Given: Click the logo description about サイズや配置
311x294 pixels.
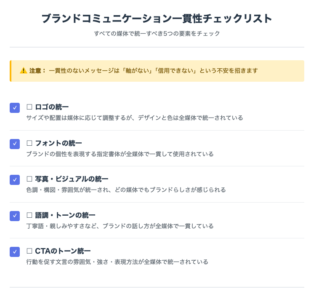Looking at the screenshot, I should pos(135,118).
